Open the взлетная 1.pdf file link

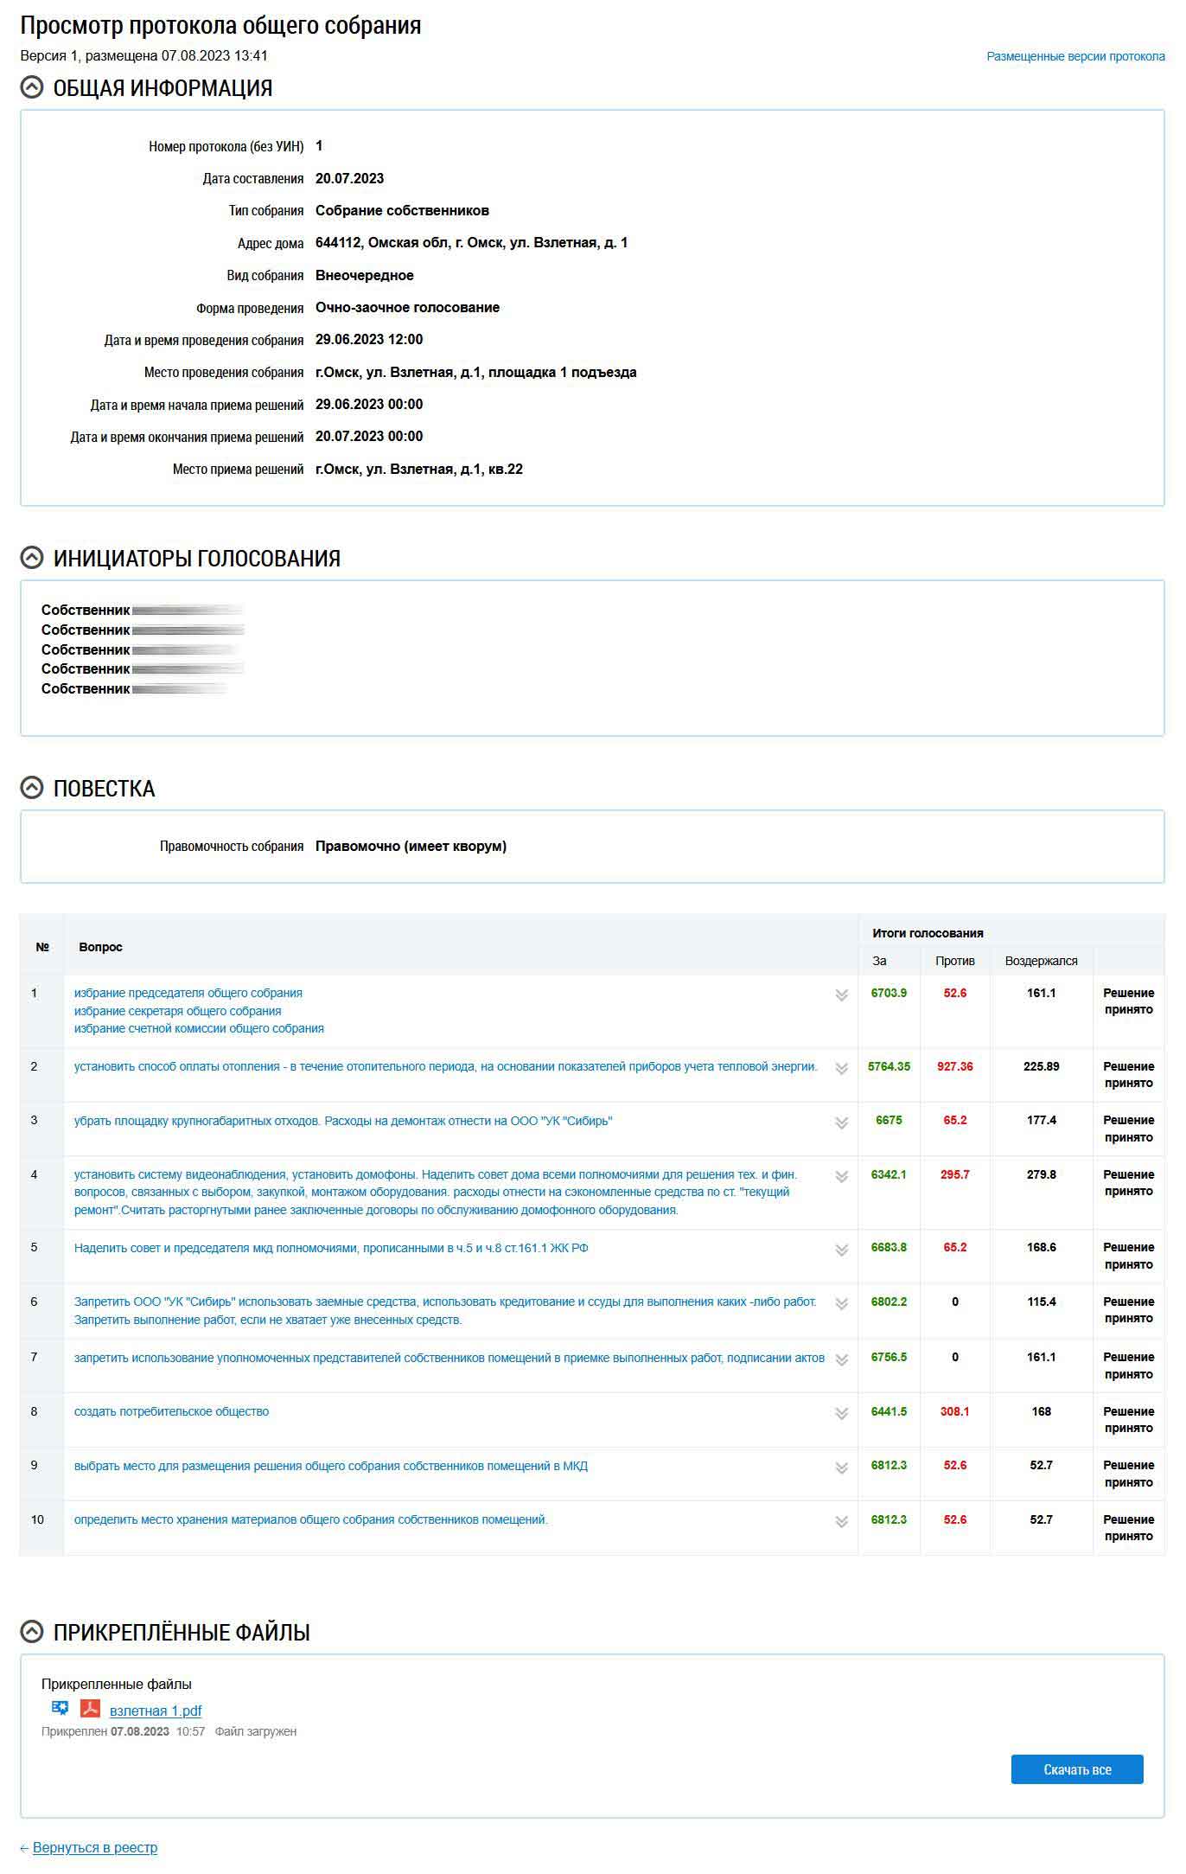[156, 1711]
